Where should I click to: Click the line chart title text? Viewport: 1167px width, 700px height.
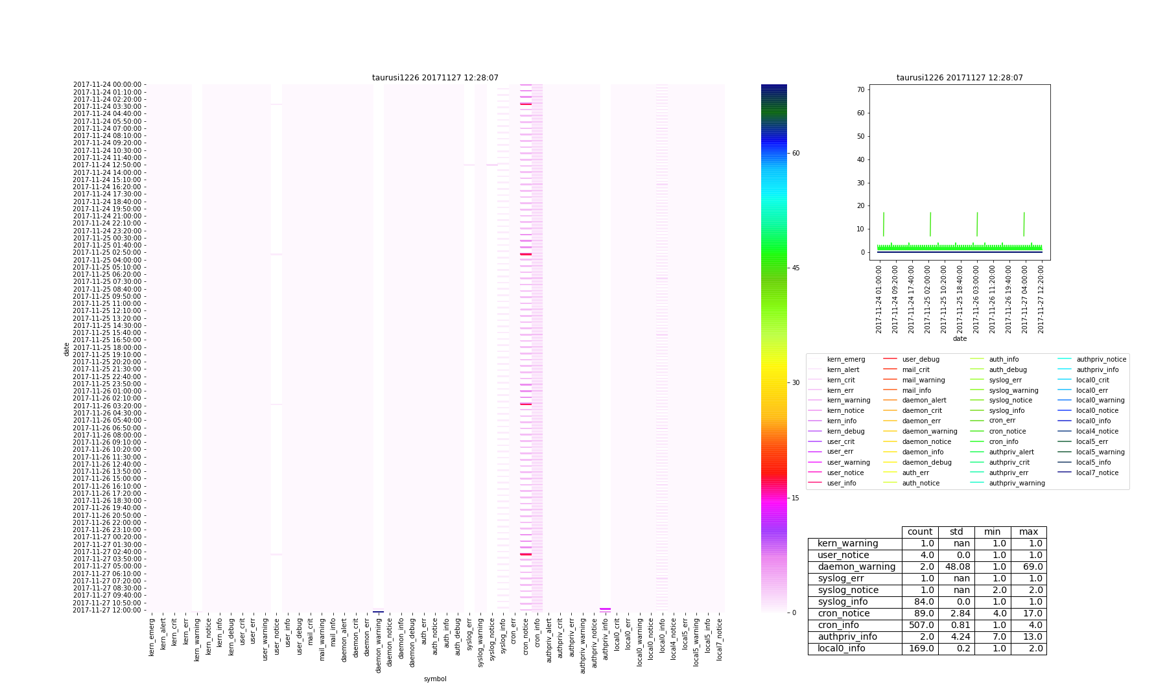[x=960, y=78]
